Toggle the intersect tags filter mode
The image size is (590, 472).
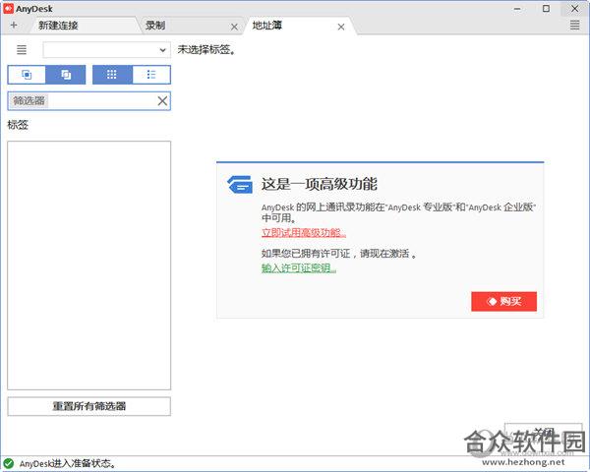[x=27, y=75]
